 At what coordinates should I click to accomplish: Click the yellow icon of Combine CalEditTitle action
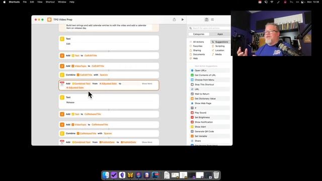[62, 75]
